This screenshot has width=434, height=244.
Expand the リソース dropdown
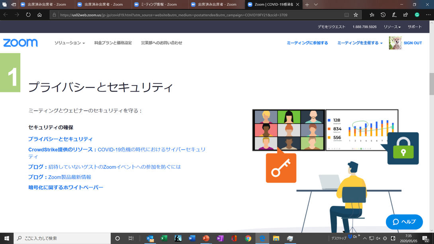[392, 27]
